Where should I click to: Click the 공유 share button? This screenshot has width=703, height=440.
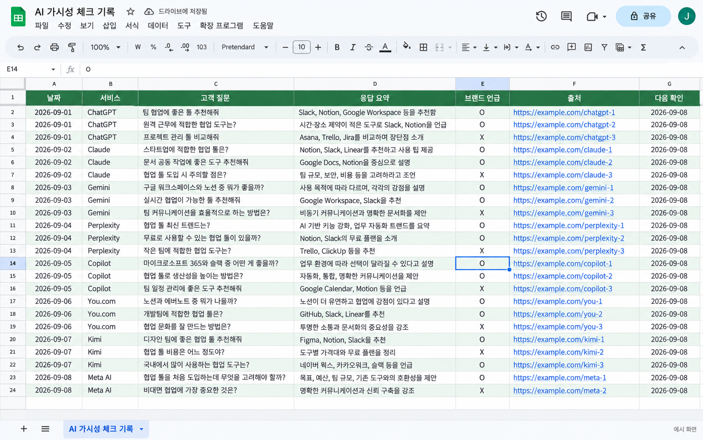643,16
